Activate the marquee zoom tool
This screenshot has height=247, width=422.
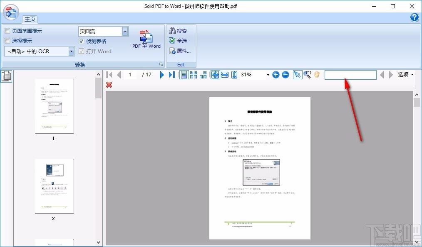(x=307, y=75)
